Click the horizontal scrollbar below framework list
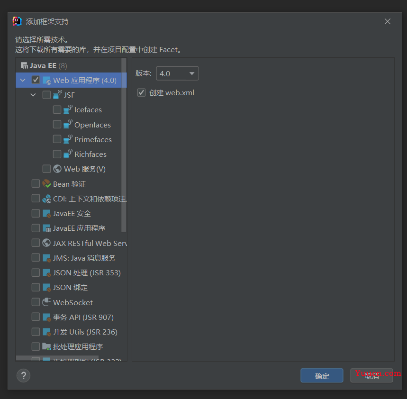407x399 pixels. click(x=57, y=358)
